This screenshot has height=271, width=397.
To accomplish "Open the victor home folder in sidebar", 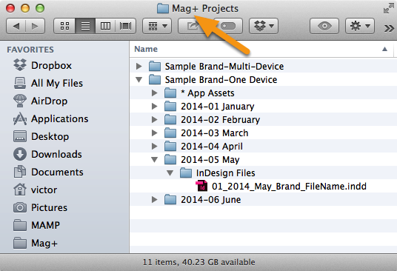I will pos(36,190).
